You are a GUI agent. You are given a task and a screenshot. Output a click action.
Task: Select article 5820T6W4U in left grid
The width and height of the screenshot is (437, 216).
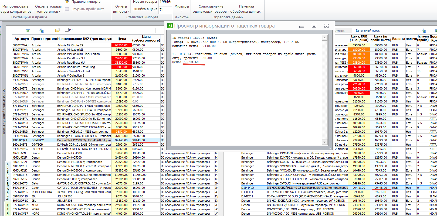tap(21, 45)
